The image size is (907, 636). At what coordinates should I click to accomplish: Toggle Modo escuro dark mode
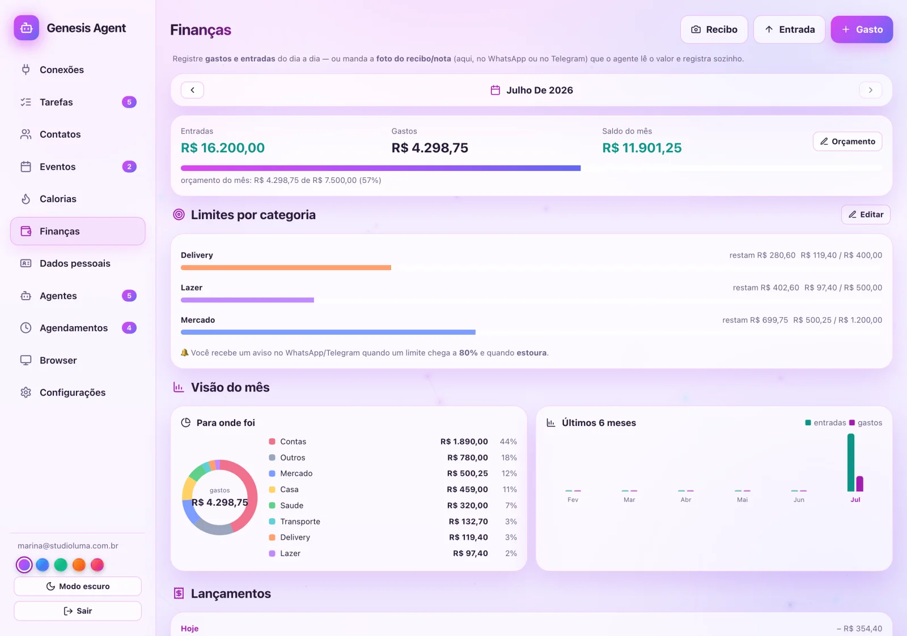(x=78, y=586)
